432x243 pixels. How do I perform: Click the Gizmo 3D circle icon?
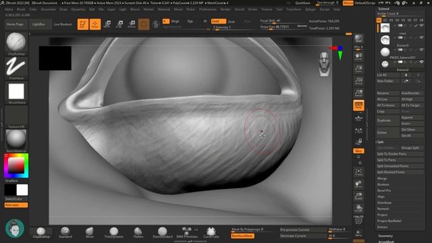tap(144, 24)
